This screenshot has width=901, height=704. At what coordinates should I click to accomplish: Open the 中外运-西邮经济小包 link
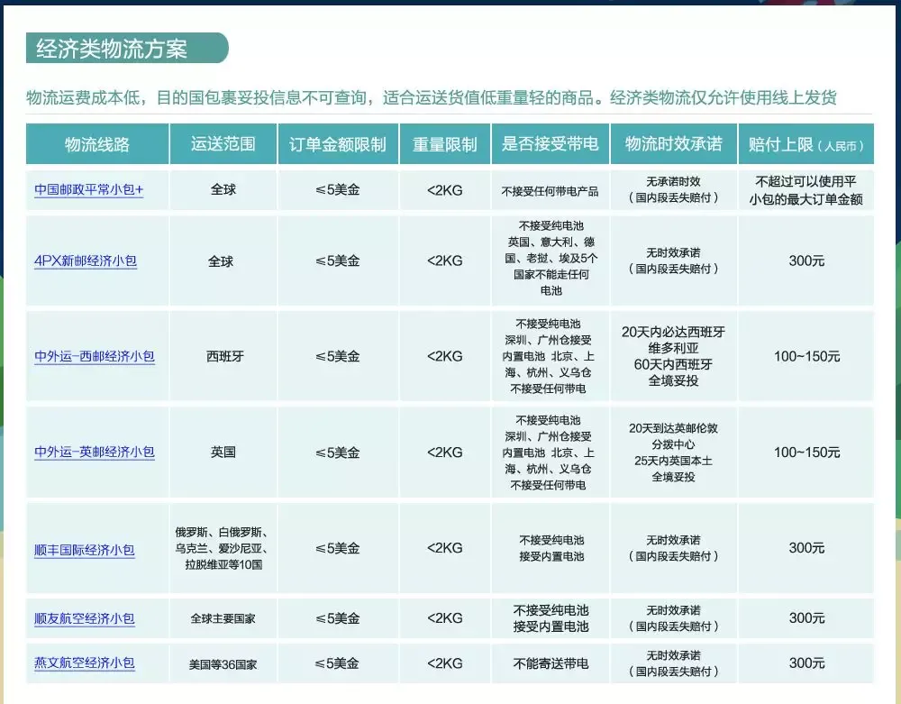[95, 356]
